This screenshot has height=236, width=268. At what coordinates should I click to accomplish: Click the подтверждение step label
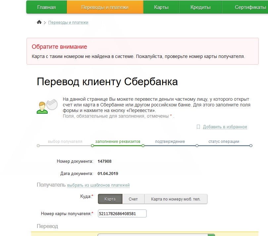tap(170, 142)
